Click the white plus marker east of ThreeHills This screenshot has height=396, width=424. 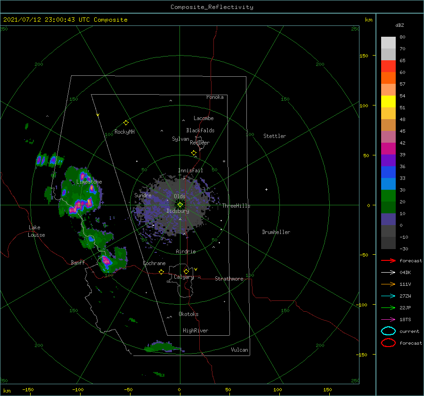point(266,189)
